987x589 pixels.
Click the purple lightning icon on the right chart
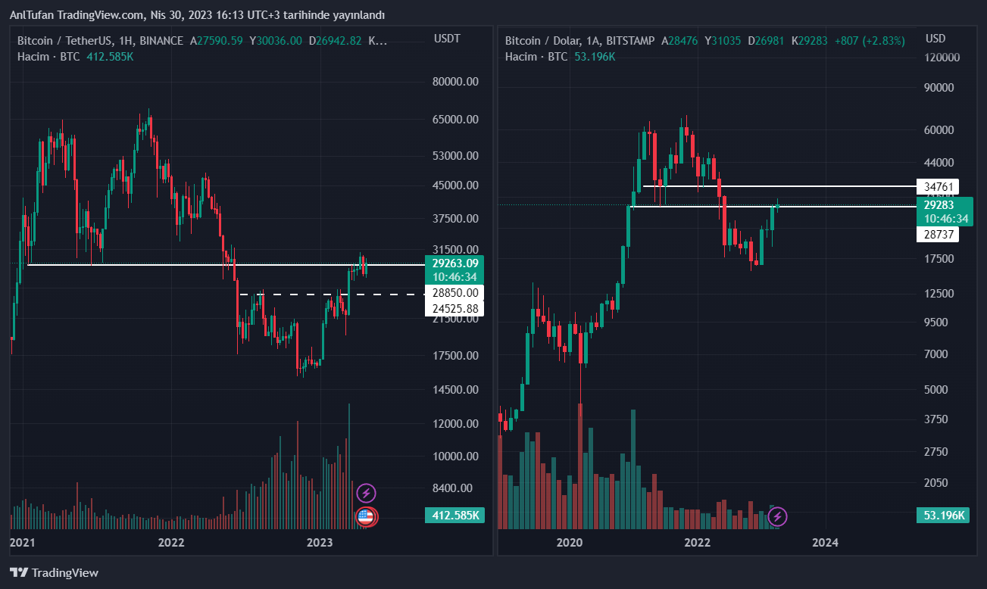778,517
